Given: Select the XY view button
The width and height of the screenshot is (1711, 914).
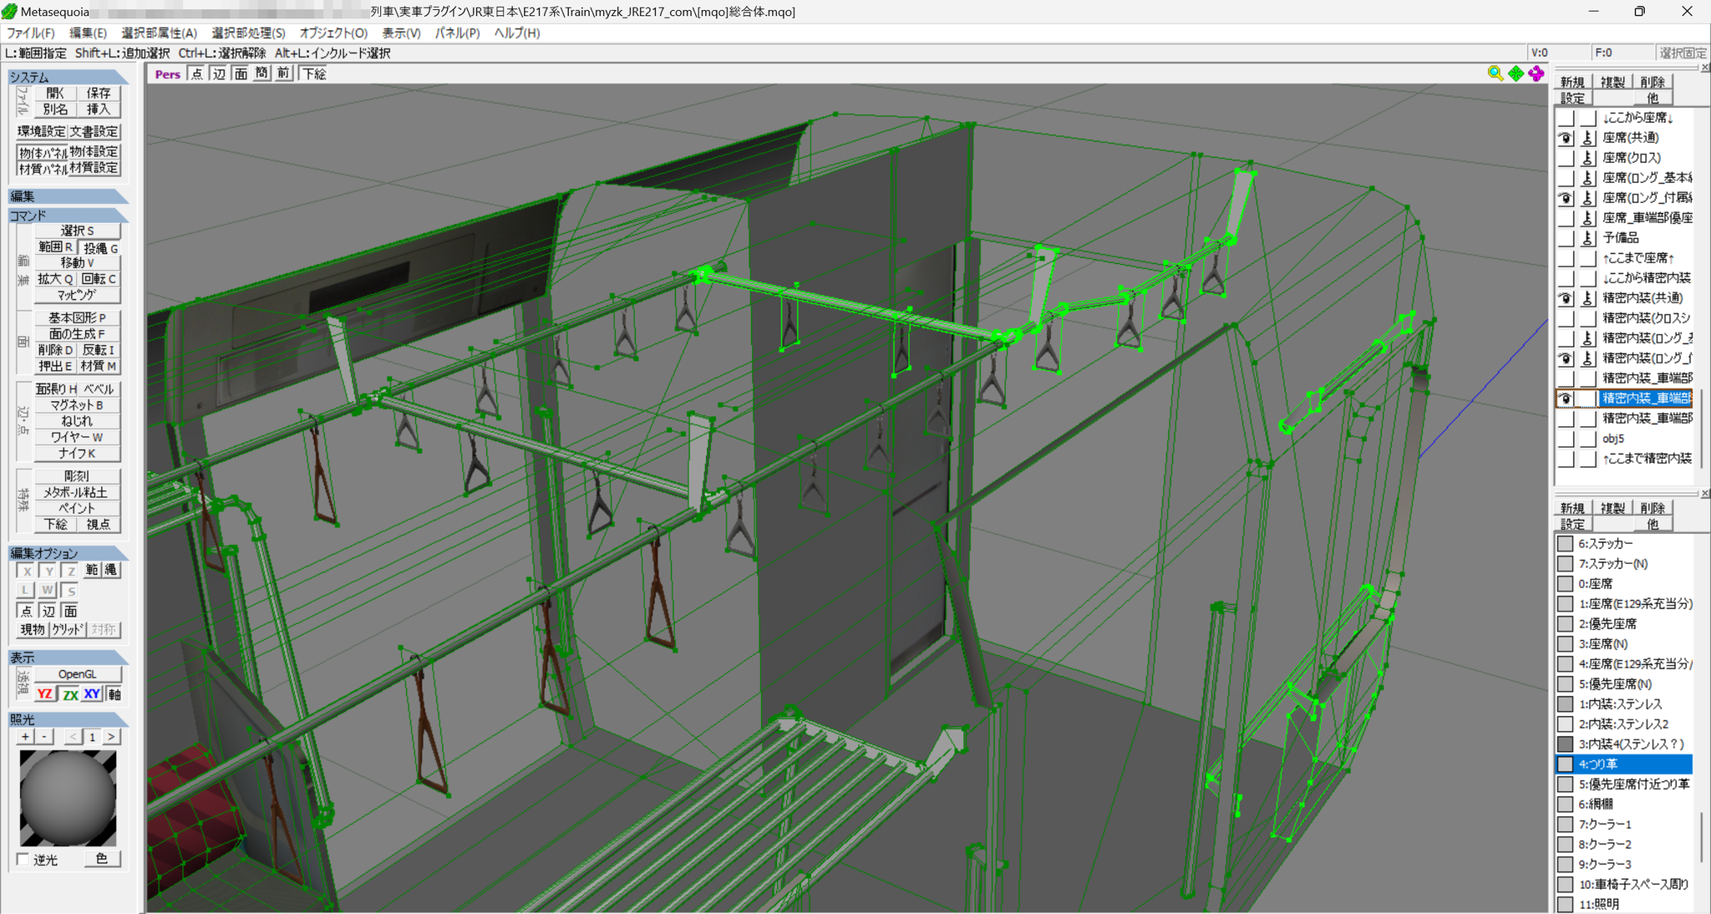Looking at the screenshot, I should click(x=92, y=694).
